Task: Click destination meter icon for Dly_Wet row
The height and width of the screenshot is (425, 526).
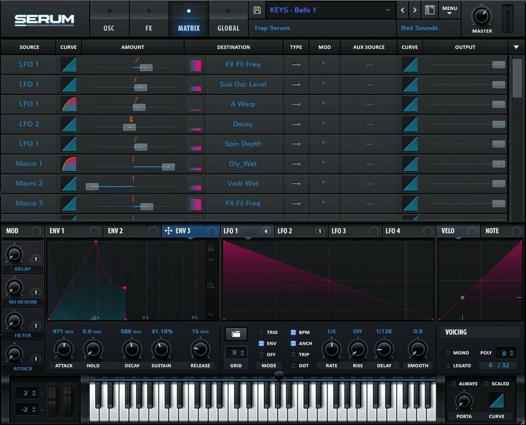Action: point(195,164)
